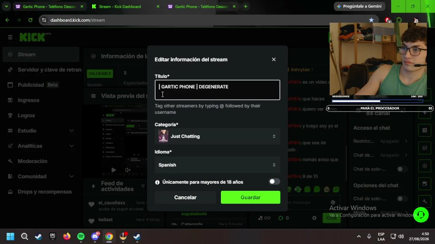
Task: Click the Kick logo
Action: pyautogui.click(x=33, y=37)
